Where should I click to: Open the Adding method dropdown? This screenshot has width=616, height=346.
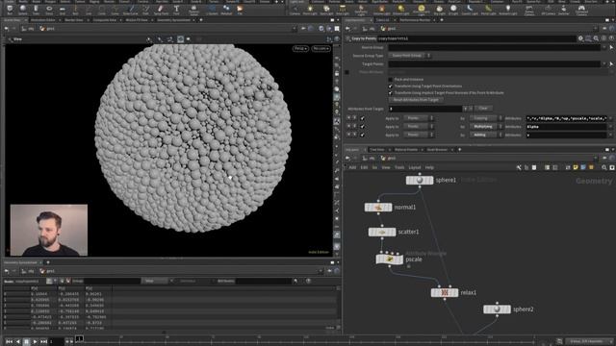point(486,135)
